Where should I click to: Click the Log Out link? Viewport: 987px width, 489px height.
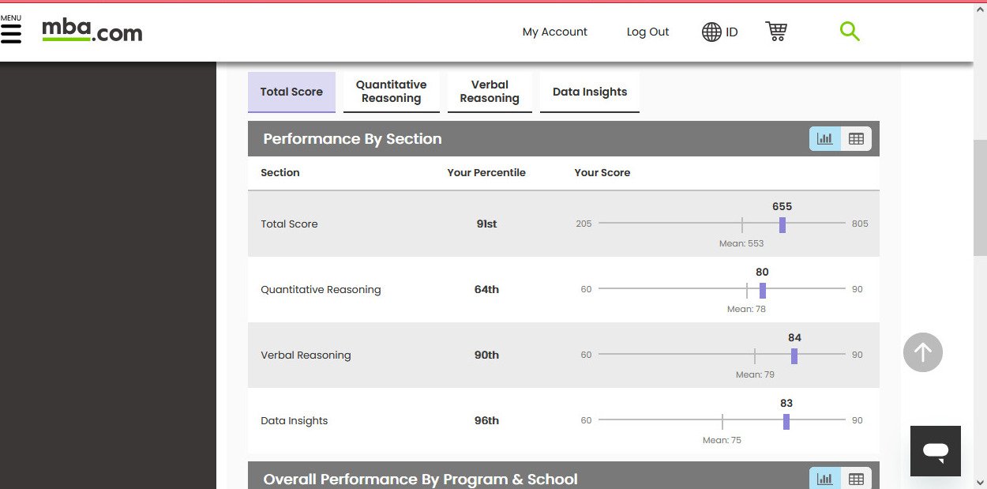(647, 32)
